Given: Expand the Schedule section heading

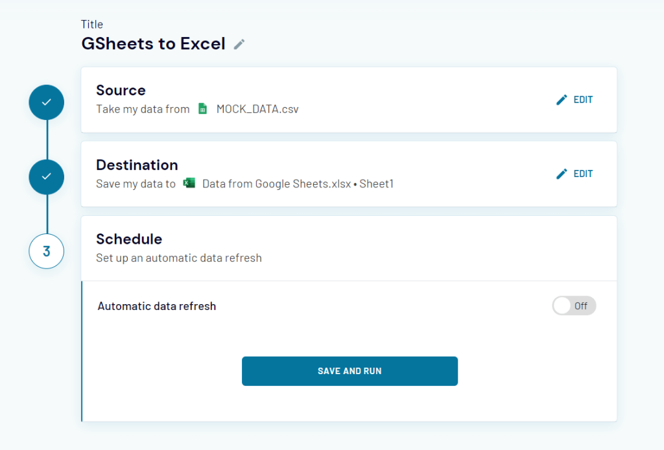Looking at the screenshot, I should pyautogui.click(x=129, y=239).
